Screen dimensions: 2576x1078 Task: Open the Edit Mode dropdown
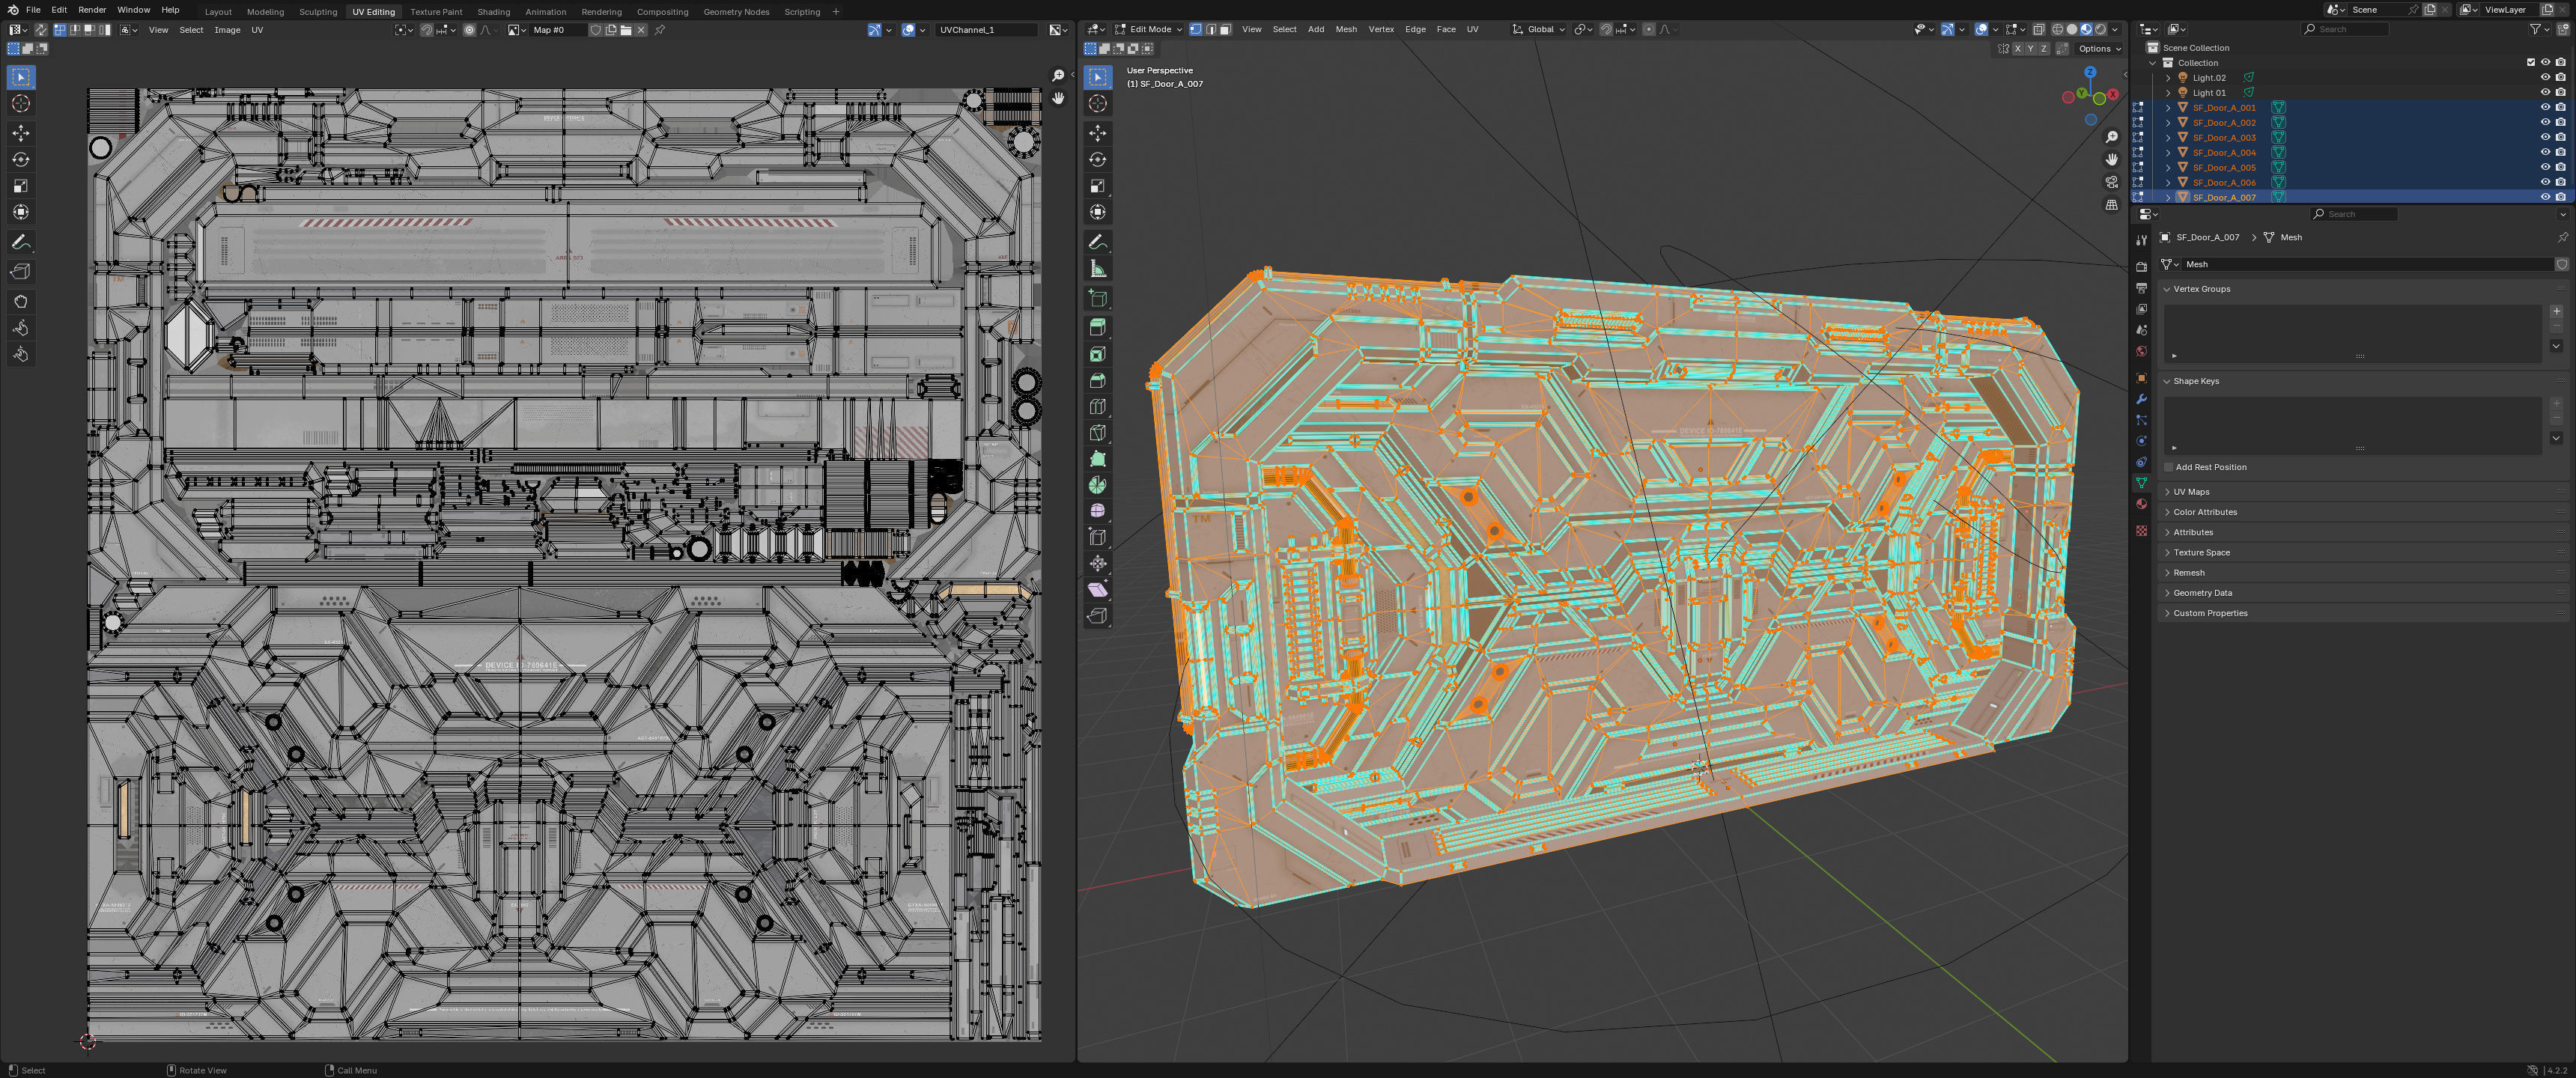(1148, 29)
